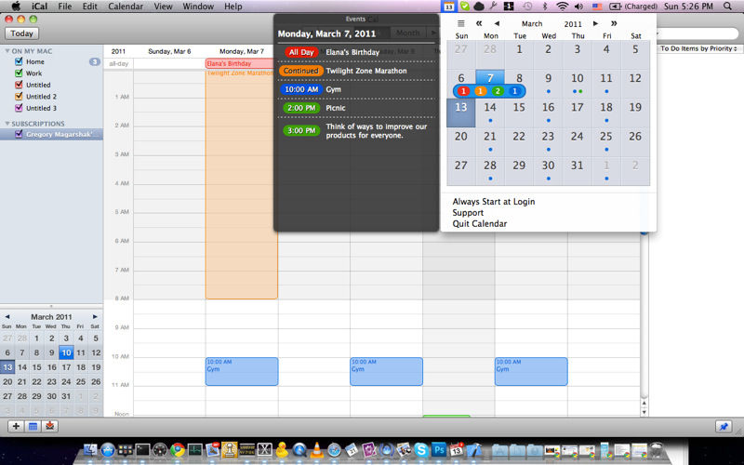Select day 10 in iCal mini calendar
Viewport: 744px width, 465px height.
coord(66,352)
